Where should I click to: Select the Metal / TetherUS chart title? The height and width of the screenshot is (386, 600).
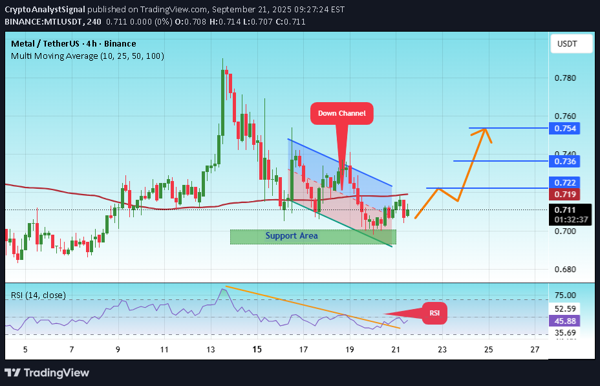click(74, 43)
